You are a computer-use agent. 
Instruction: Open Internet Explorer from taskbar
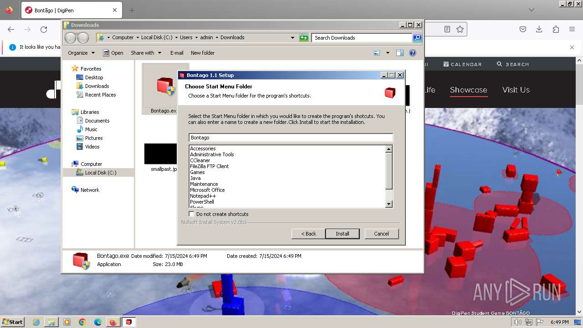point(36,322)
